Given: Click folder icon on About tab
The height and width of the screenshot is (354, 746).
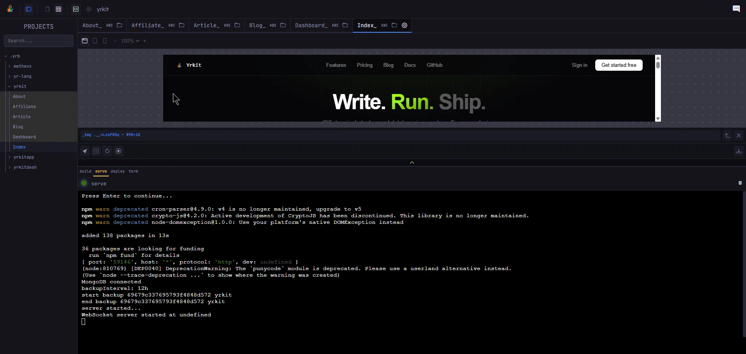Looking at the screenshot, I should [120, 25].
